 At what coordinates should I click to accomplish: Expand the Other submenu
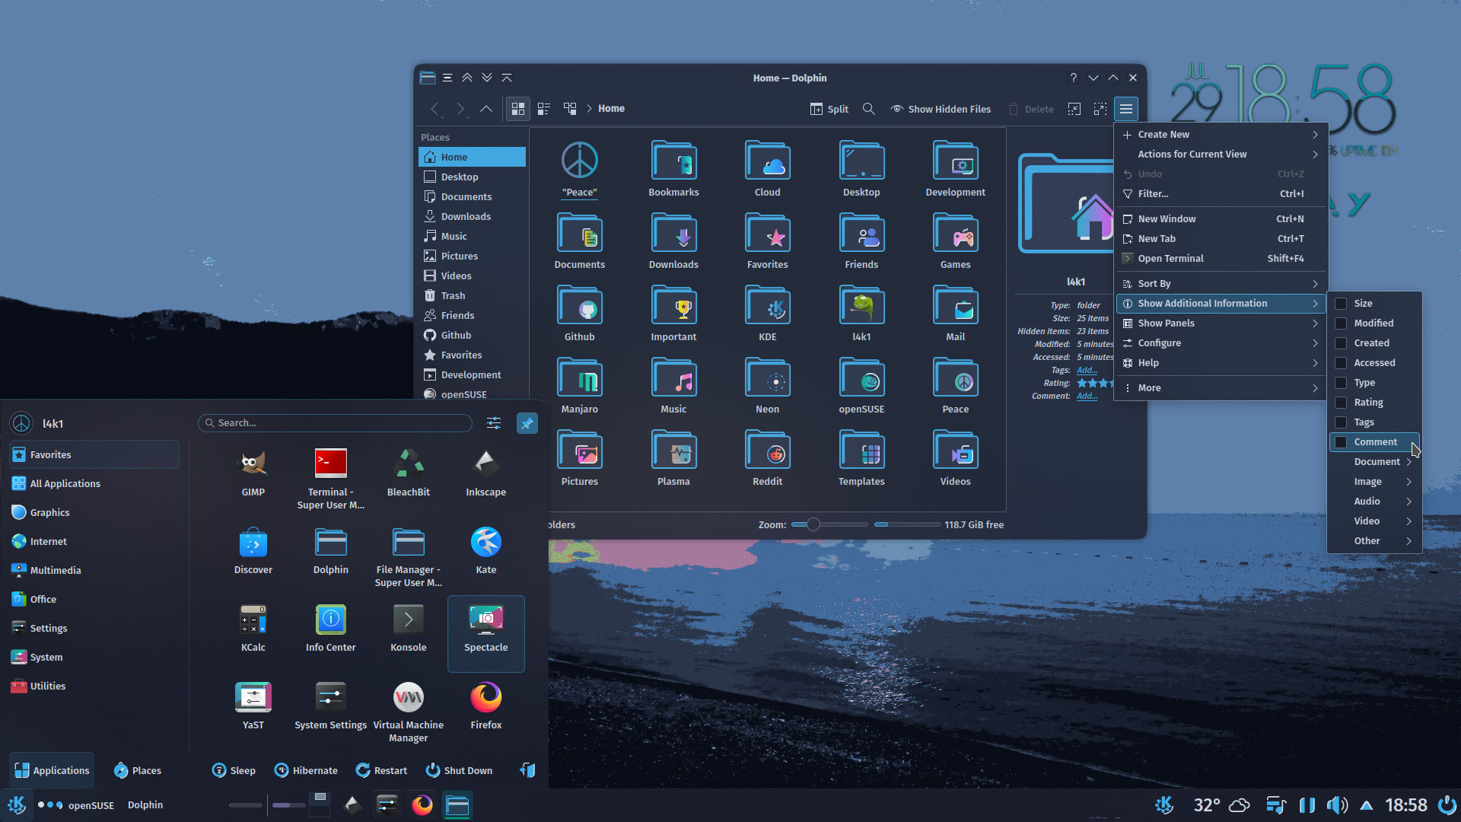point(1374,540)
